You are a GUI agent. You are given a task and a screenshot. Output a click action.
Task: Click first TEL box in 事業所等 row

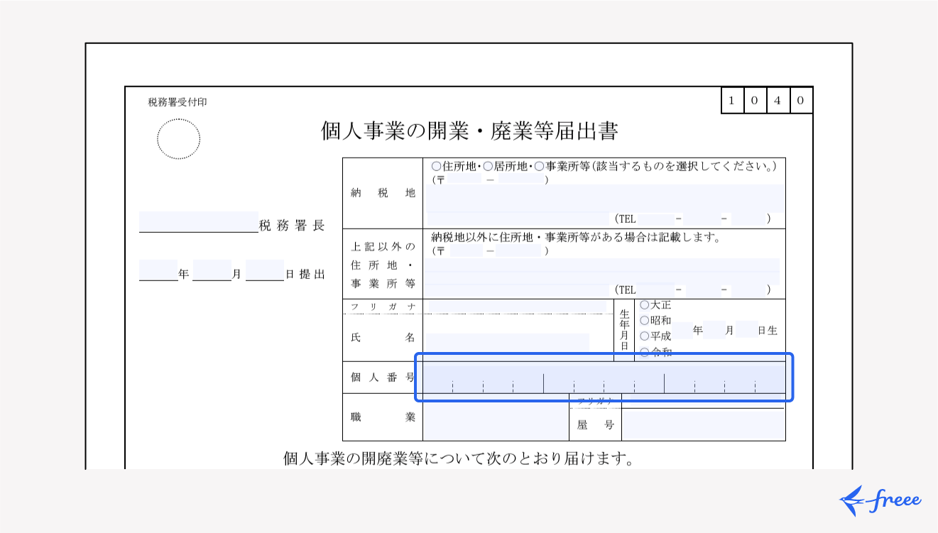pyautogui.click(x=655, y=290)
